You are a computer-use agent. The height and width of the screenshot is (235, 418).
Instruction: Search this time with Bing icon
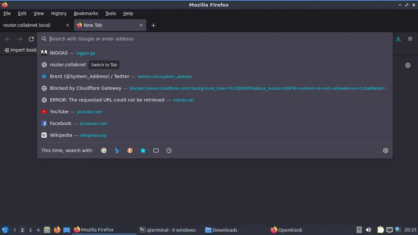[x=117, y=150]
